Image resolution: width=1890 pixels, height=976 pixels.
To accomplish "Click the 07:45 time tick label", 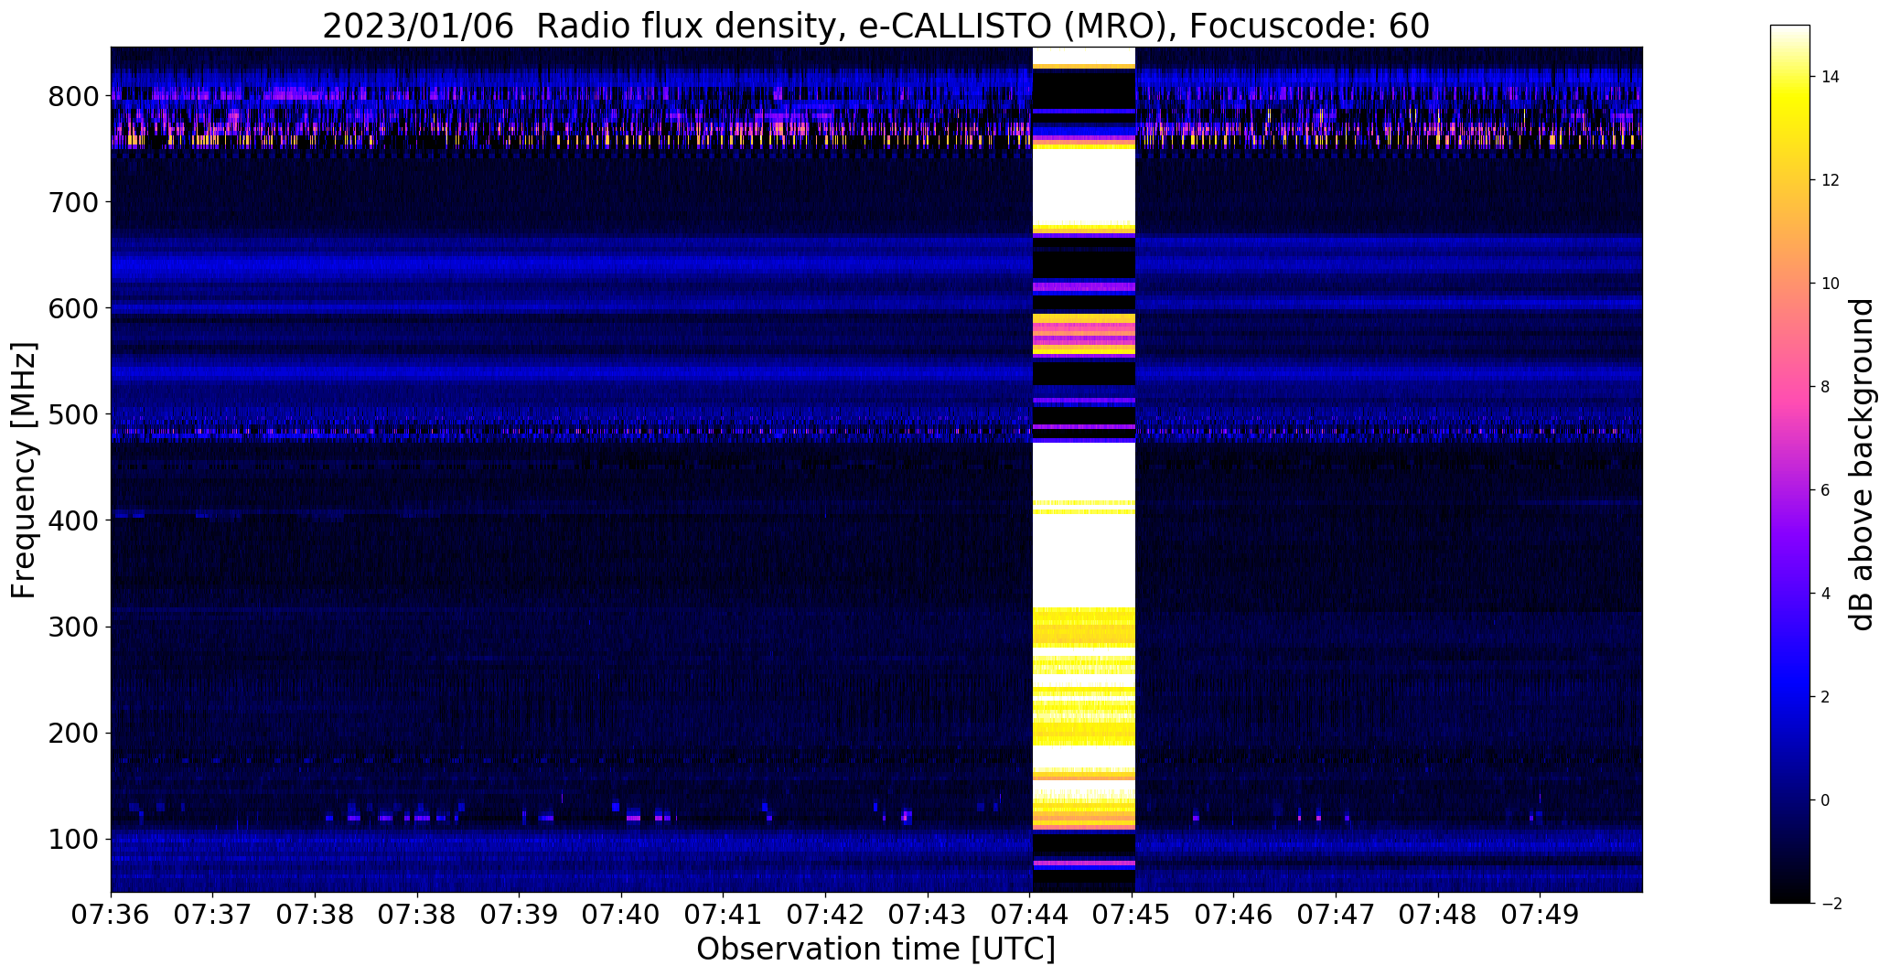I will tap(1133, 916).
